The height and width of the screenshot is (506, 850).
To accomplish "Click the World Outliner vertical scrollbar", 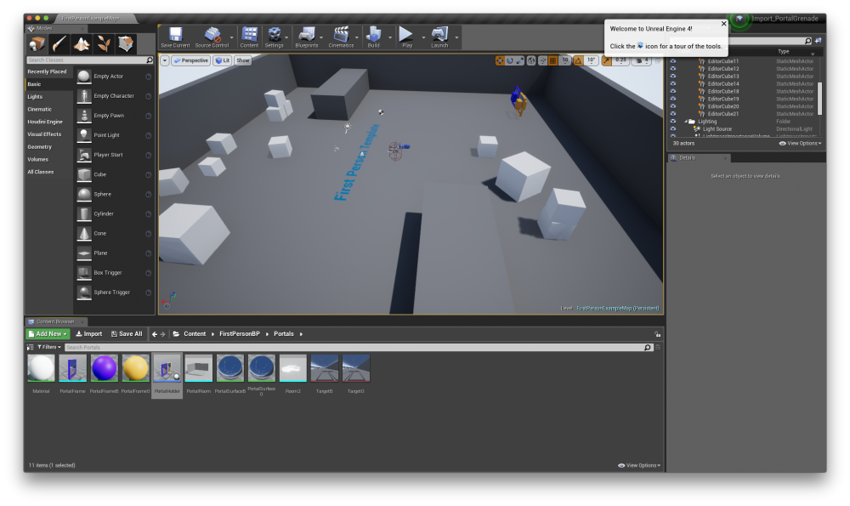I will [820, 98].
